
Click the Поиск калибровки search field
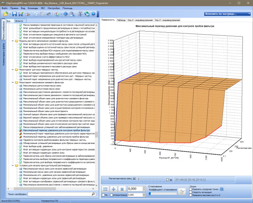pyautogui.click(x=60, y=194)
